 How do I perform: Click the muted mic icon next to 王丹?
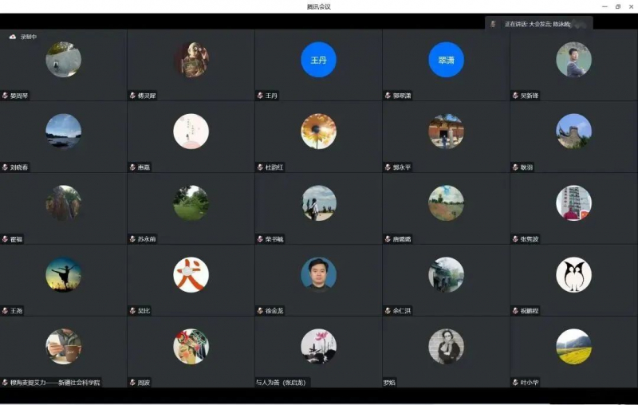click(x=260, y=96)
